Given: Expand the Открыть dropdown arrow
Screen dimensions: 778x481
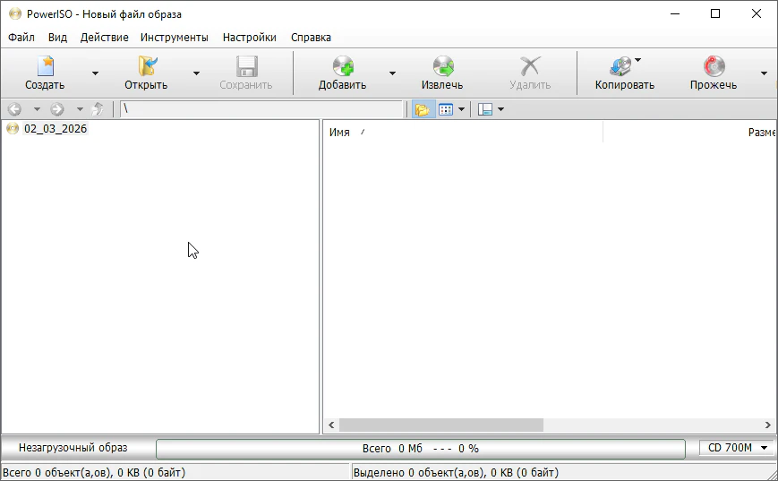Looking at the screenshot, I should click(196, 73).
